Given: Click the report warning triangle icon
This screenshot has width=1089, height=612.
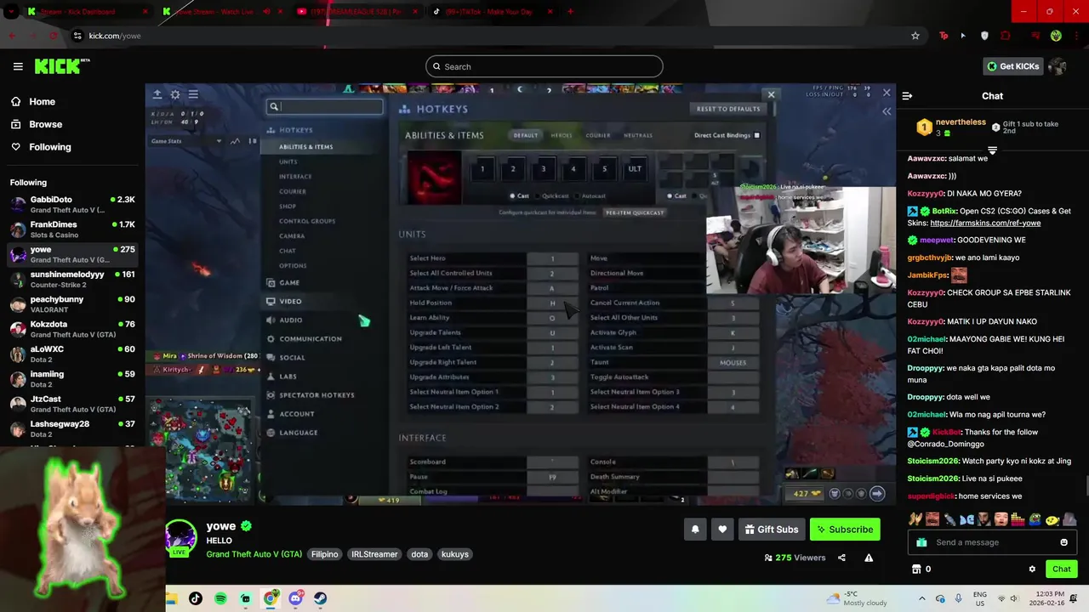Looking at the screenshot, I should 869,558.
